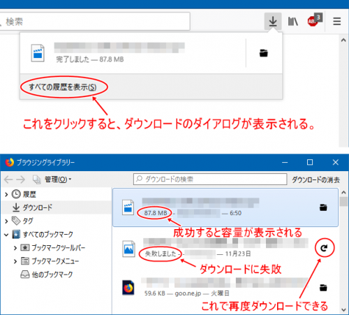This screenshot has width=349, height=315.
Task: Select 履歴 in the Library sidebar
Action: [29, 194]
